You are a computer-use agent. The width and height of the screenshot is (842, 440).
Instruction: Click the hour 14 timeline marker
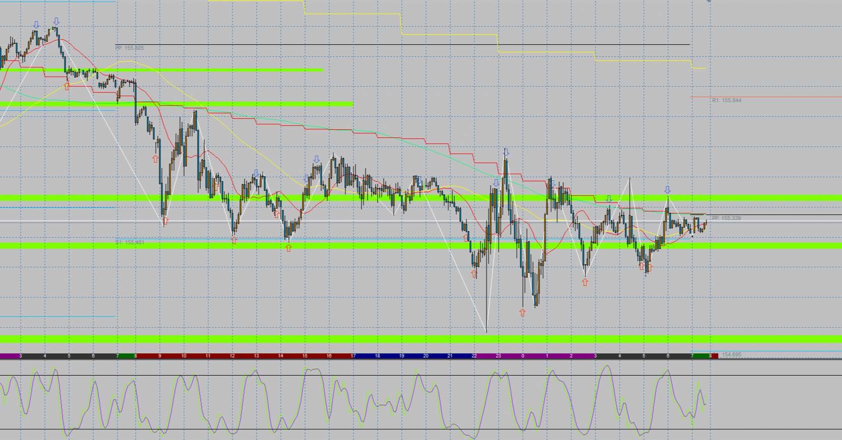point(281,356)
